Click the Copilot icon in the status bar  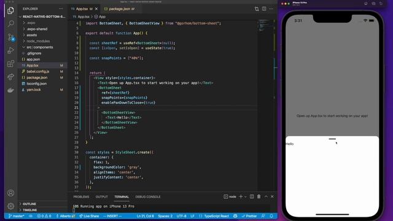click(235, 216)
